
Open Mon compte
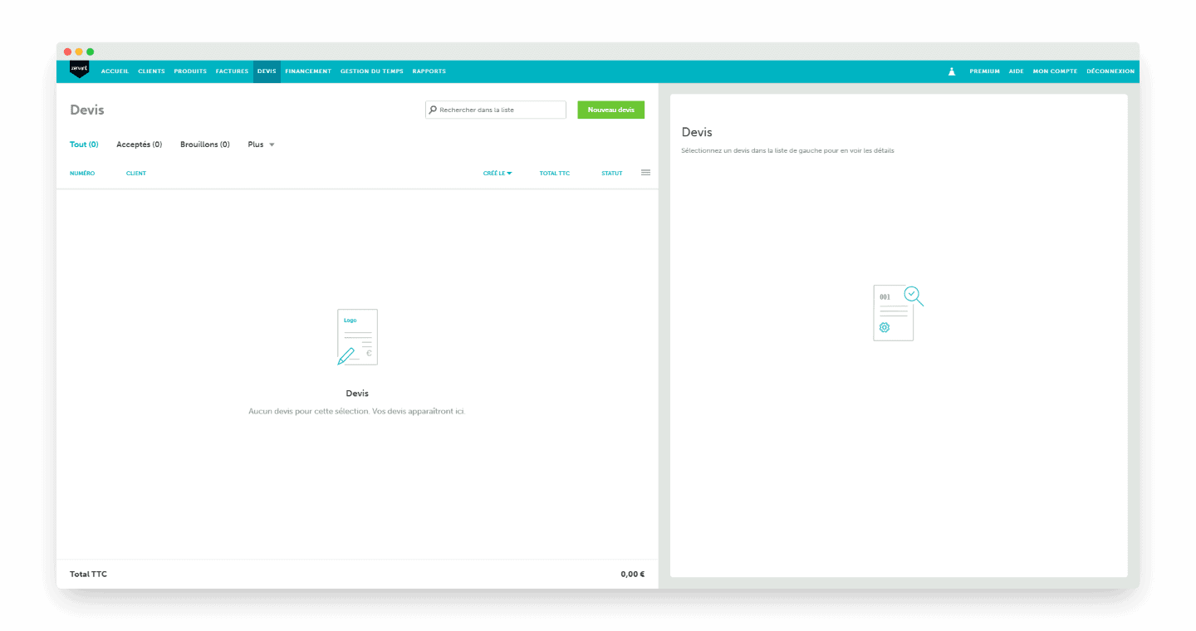tap(1055, 71)
